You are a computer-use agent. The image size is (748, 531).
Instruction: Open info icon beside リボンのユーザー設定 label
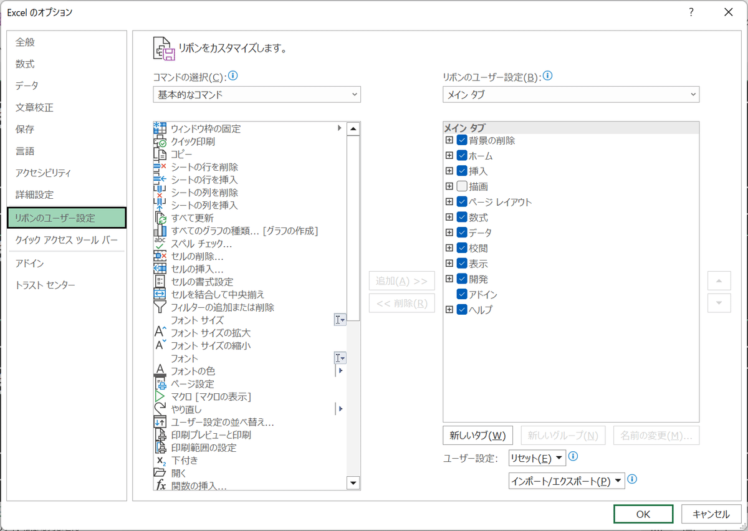[x=548, y=76]
